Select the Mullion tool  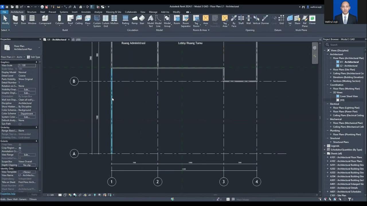[114, 20]
